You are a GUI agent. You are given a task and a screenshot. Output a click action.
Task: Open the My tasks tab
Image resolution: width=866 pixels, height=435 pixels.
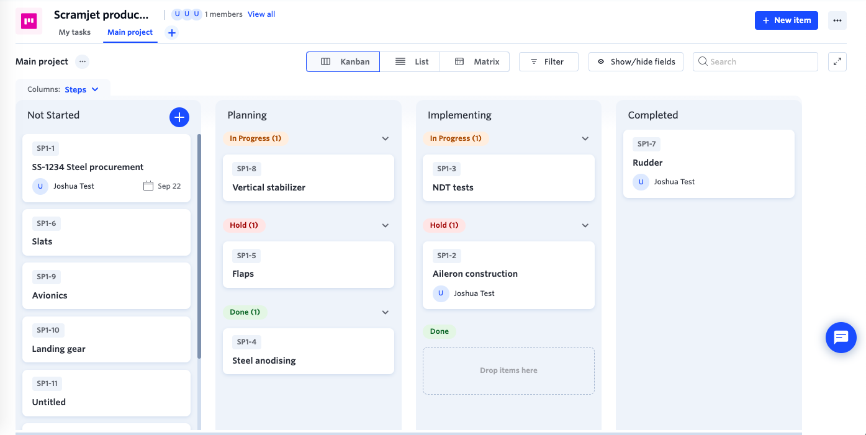pyautogui.click(x=74, y=32)
